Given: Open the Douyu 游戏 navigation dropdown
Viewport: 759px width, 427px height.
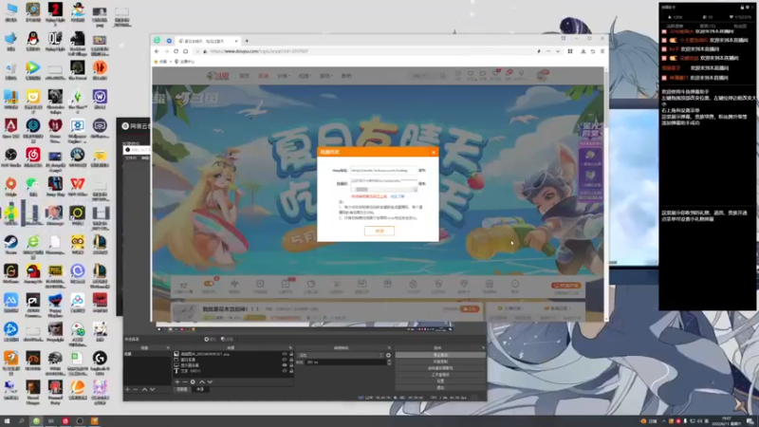Looking at the screenshot, I should (x=325, y=76).
